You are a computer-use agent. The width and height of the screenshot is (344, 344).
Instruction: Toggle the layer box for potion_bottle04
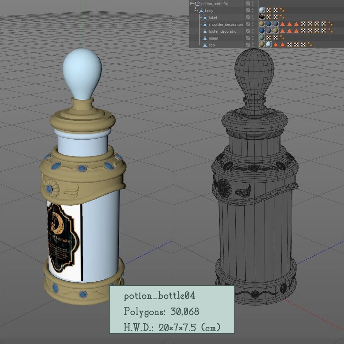[248, 3]
